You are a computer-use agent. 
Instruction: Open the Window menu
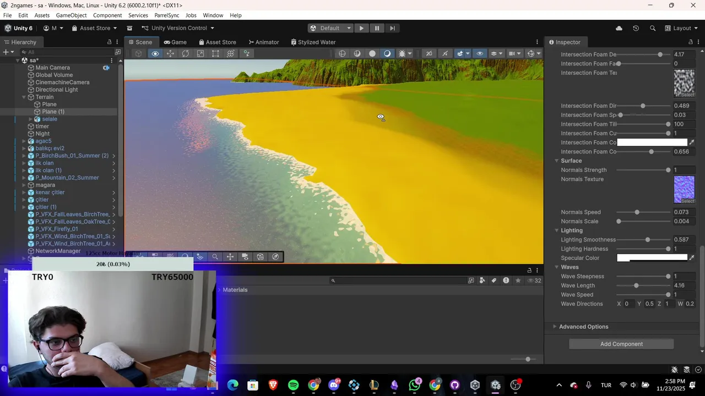tap(213, 15)
